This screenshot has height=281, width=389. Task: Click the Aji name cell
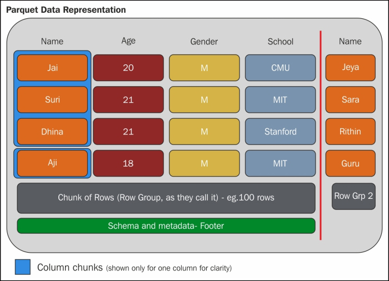click(x=52, y=163)
